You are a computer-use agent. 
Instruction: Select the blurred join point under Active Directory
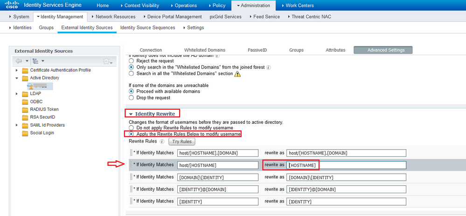point(40,86)
